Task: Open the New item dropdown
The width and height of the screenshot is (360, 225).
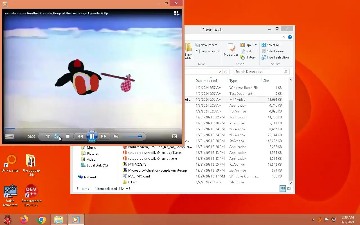Action: click(x=206, y=45)
